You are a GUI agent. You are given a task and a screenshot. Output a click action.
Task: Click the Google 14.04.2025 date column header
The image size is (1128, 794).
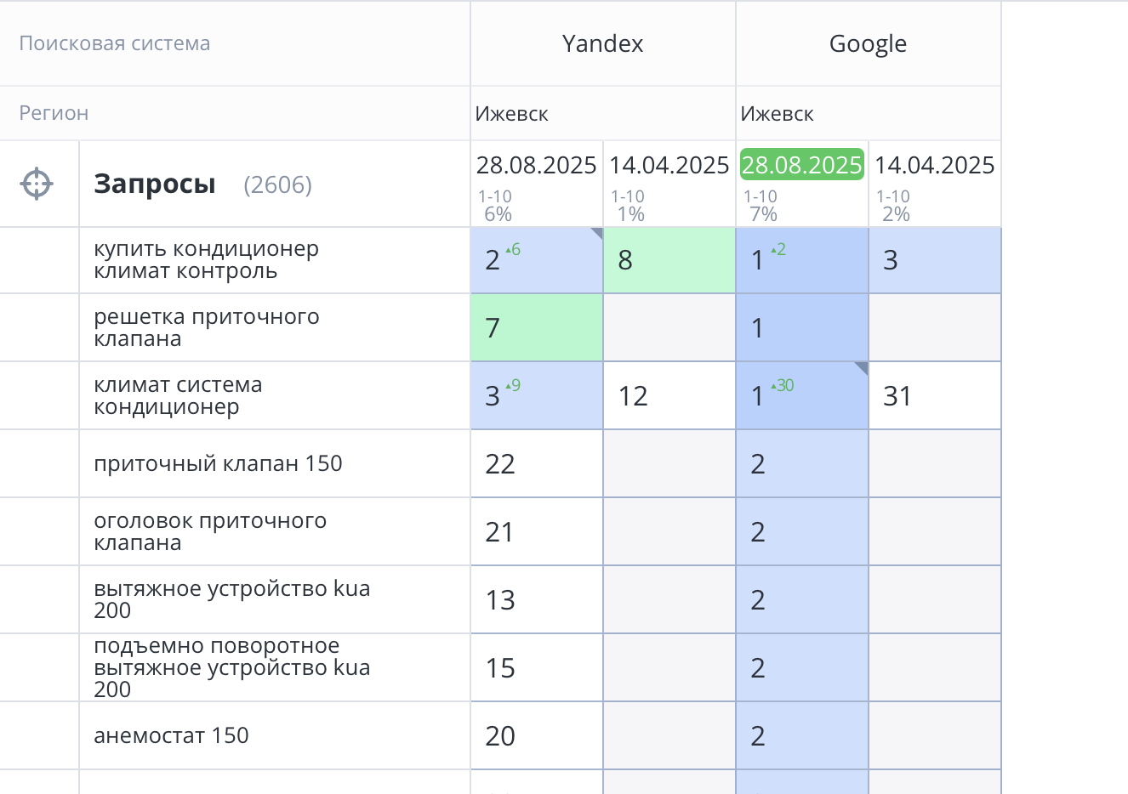click(x=934, y=165)
